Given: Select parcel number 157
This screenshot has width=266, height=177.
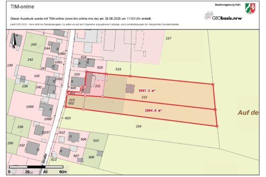Looking at the screenshot, I should point(168,38).
